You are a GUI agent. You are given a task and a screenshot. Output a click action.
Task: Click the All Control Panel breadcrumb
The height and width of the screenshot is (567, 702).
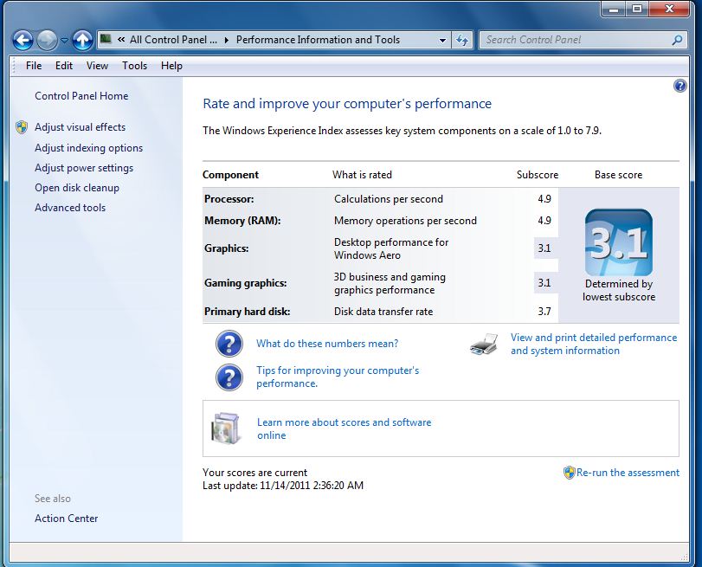pos(173,40)
